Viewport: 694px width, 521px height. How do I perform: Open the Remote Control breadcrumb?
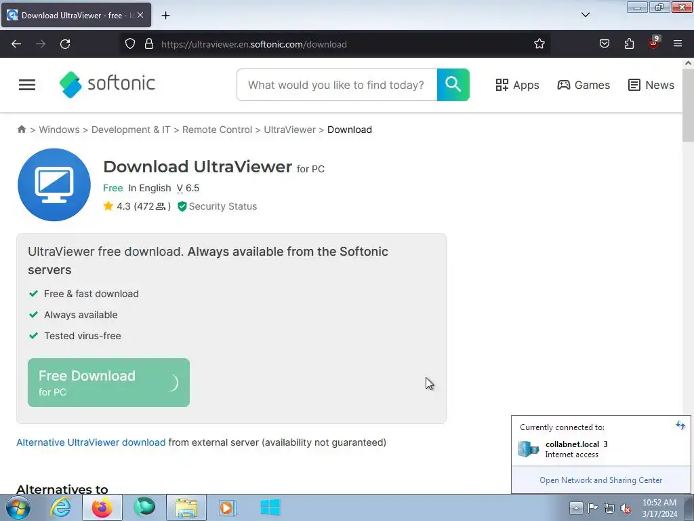(217, 130)
